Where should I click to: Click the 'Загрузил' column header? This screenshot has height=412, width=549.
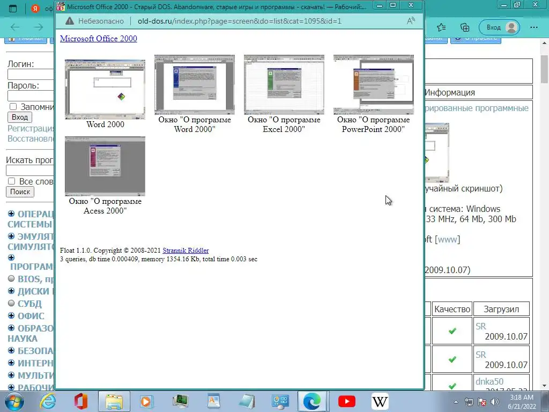[x=501, y=309]
